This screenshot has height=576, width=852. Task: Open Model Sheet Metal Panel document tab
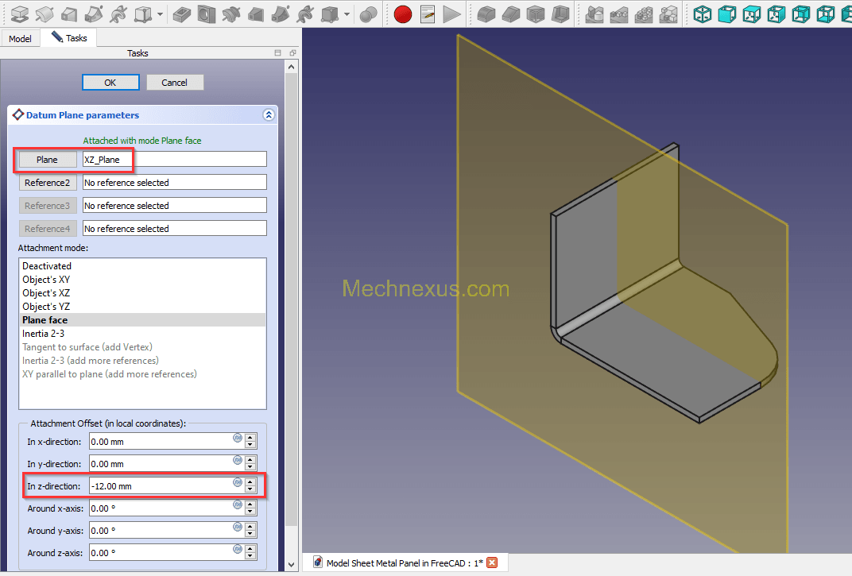405,563
